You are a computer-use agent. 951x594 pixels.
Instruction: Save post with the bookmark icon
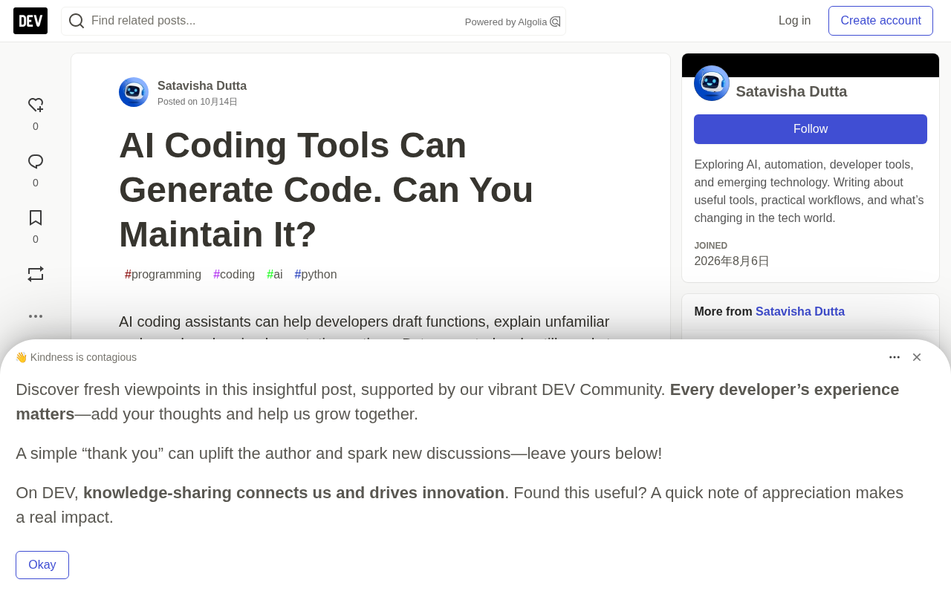[36, 218]
